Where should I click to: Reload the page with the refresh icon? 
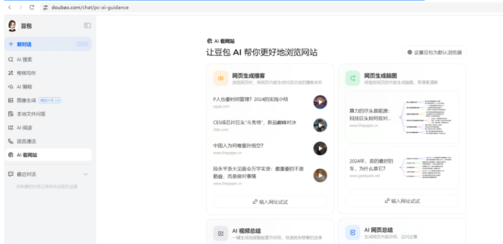click(32, 7)
